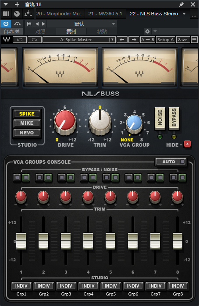199x306 pixels.
Task: Open the track menu triangle at top left
Action: 6,4
